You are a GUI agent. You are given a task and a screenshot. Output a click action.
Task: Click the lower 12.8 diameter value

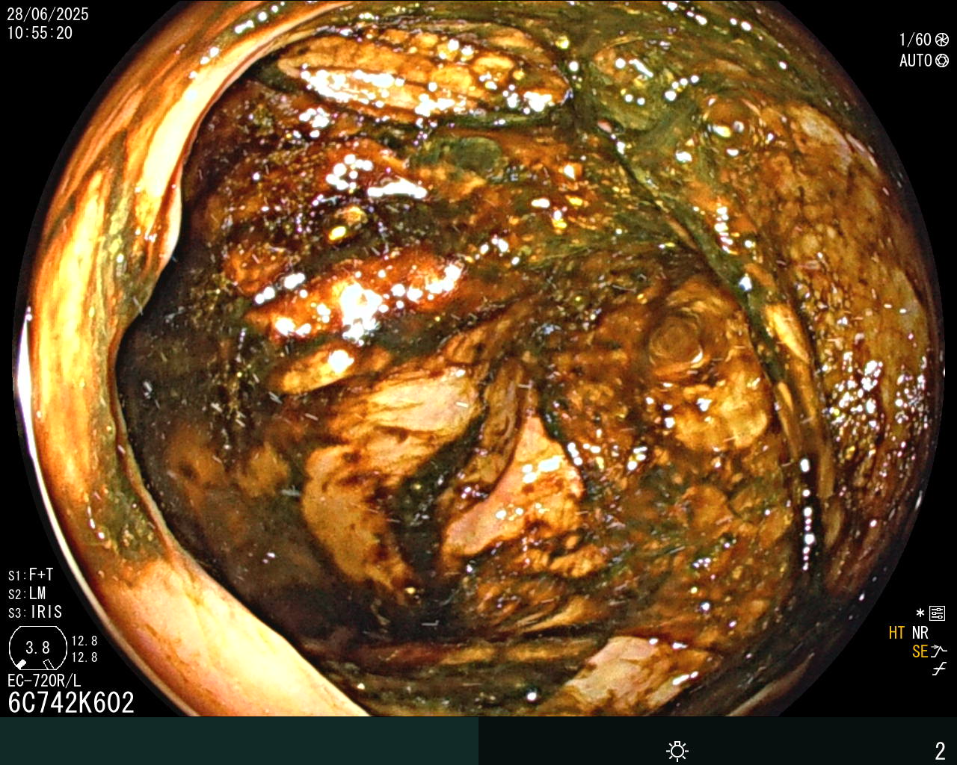point(84,657)
